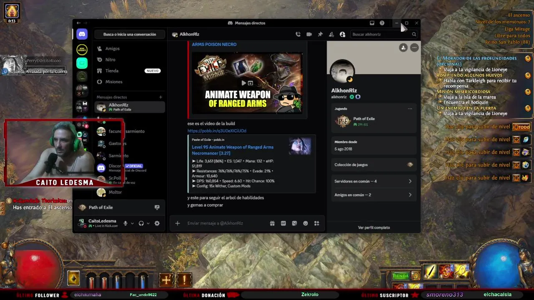Open Misiones page in sidebar
This screenshot has width=534, height=300.
[x=130, y=82]
